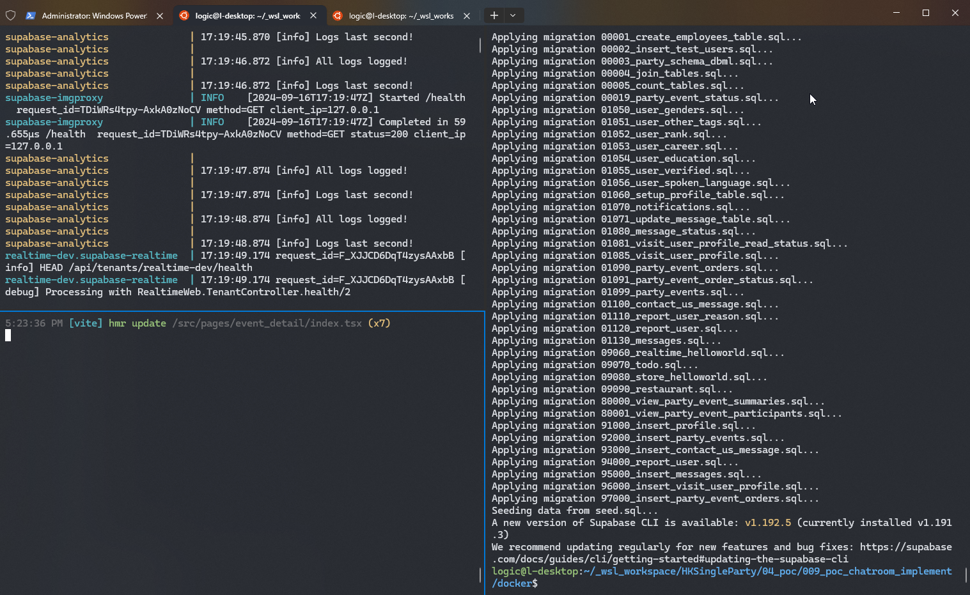The width and height of the screenshot is (970, 595).
Task: Click the migration pane scrollbar at bottom right
Action: point(966,575)
